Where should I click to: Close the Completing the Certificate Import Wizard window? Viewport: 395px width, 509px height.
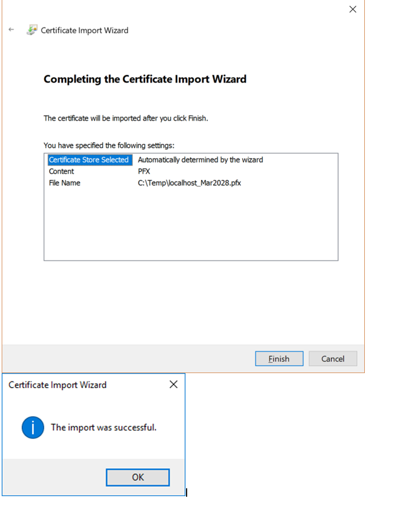tap(353, 9)
